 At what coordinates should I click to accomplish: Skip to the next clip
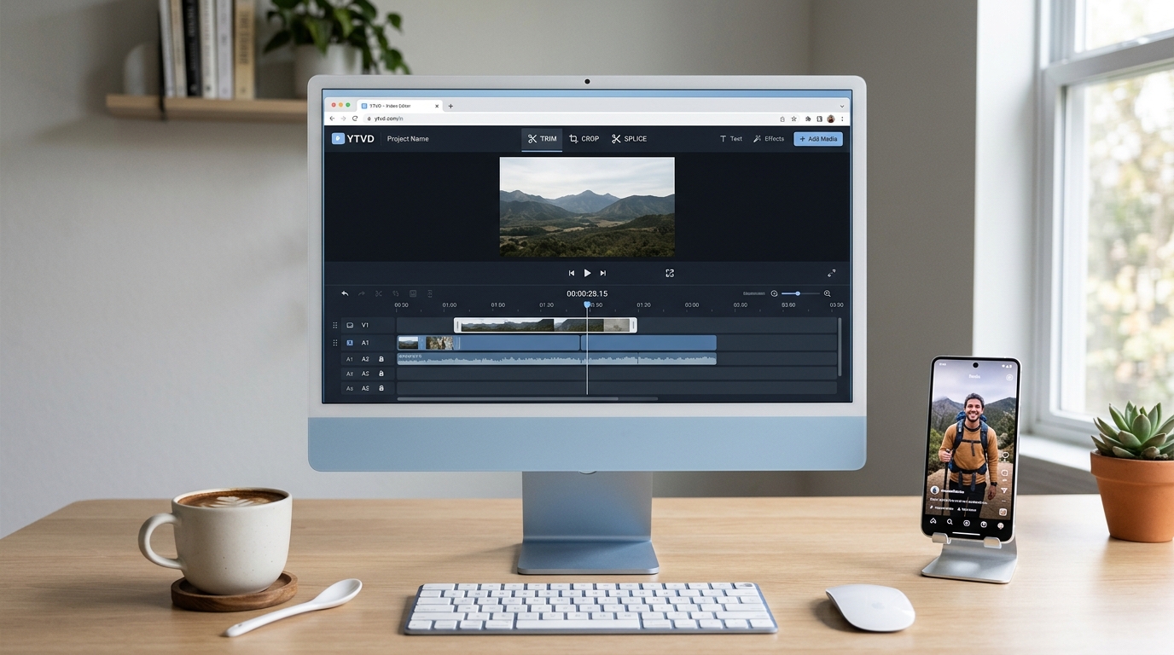click(x=602, y=273)
